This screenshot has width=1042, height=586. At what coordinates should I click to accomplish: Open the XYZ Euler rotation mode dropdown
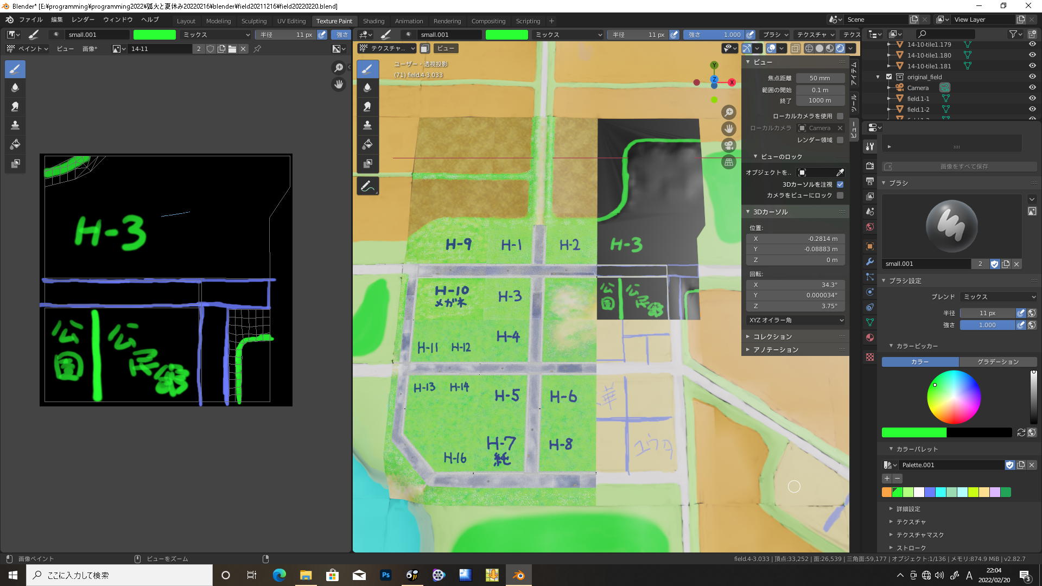click(x=796, y=320)
